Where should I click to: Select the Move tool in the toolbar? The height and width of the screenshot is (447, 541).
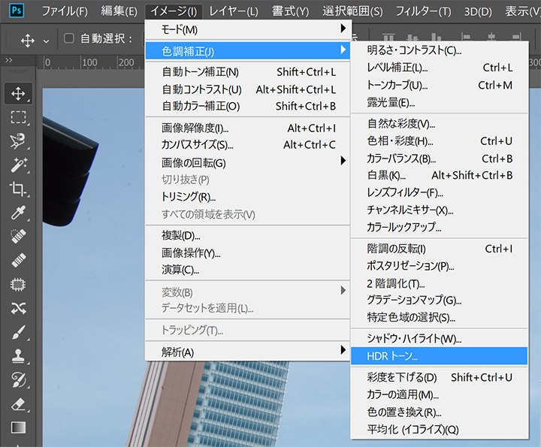pos(19,93)
